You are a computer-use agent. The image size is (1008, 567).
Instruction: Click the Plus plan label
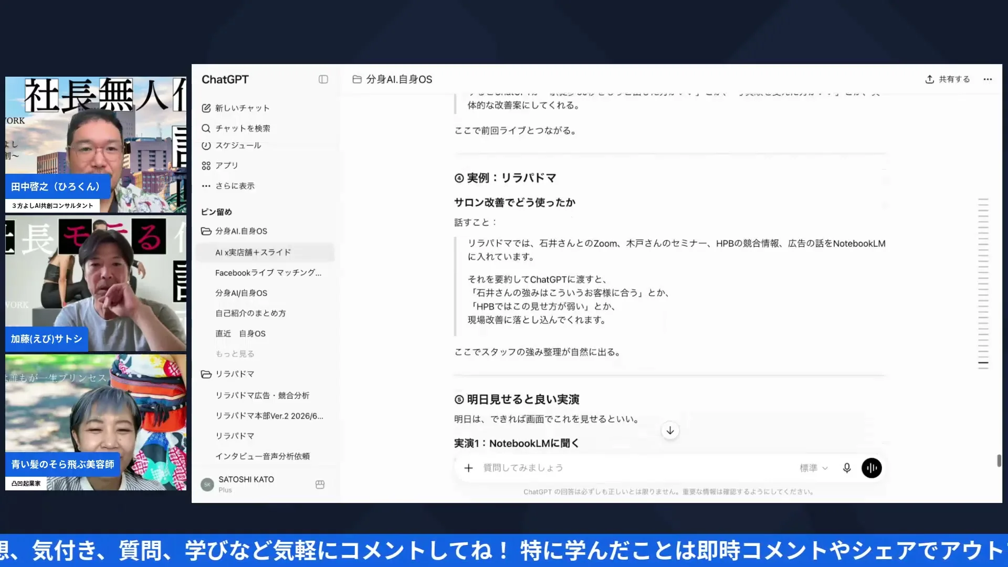point(225,490)
